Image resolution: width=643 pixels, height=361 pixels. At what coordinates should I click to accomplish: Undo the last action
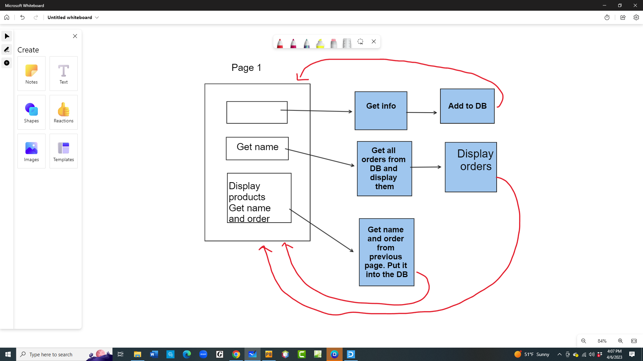[x=22, y=17]
